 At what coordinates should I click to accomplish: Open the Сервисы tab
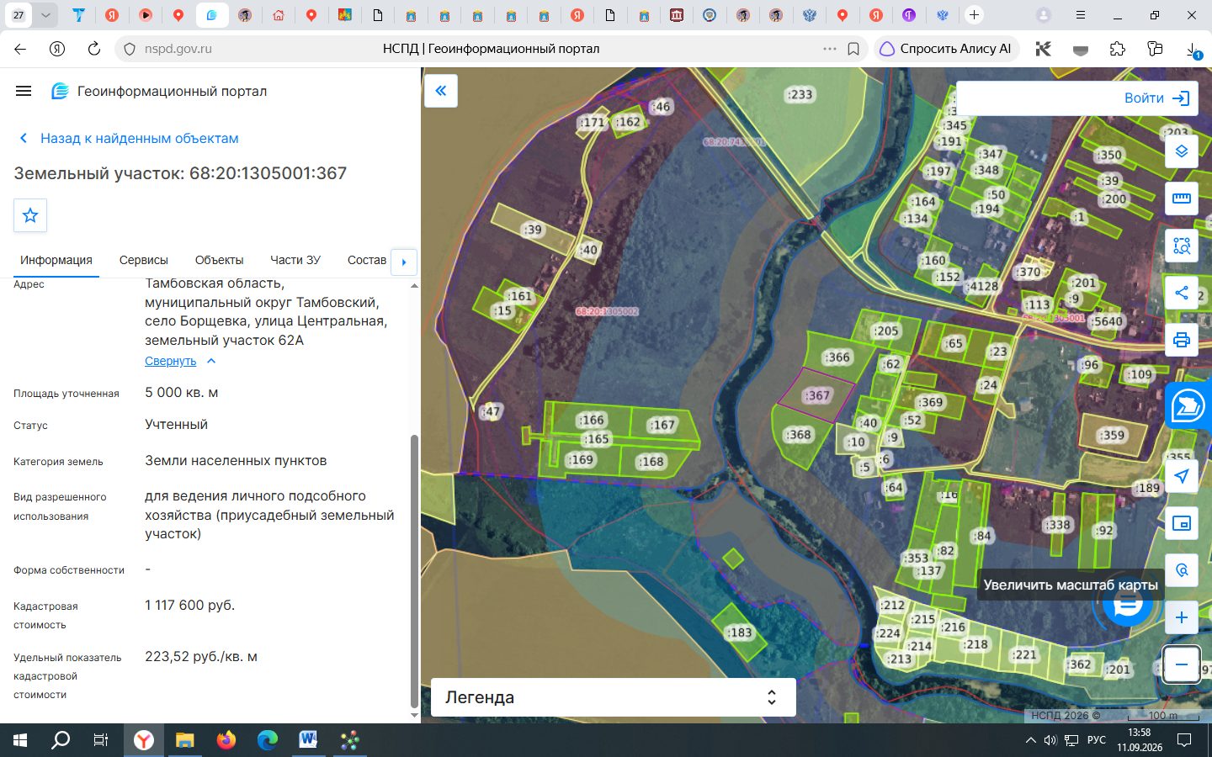[x=144, y=260]
